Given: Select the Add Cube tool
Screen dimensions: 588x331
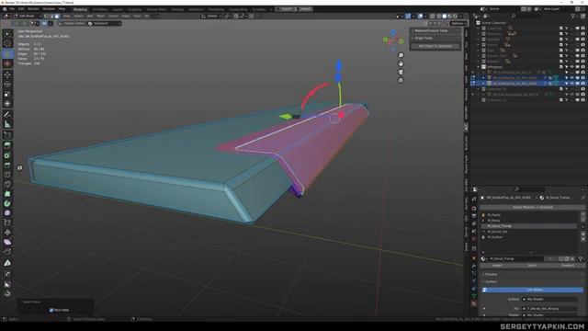Looking at the screenshot, I should pos(7,135).
